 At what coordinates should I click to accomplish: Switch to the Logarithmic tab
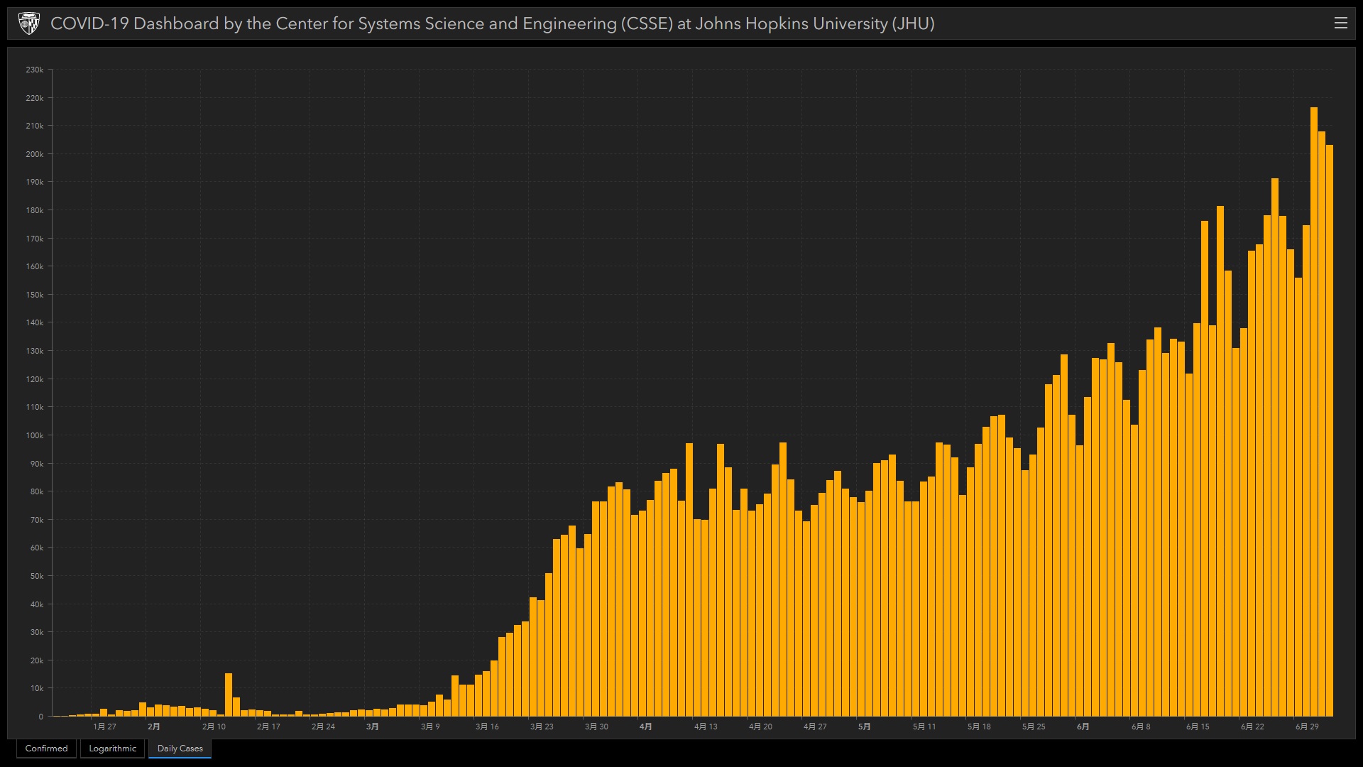[x=113, y=749]
